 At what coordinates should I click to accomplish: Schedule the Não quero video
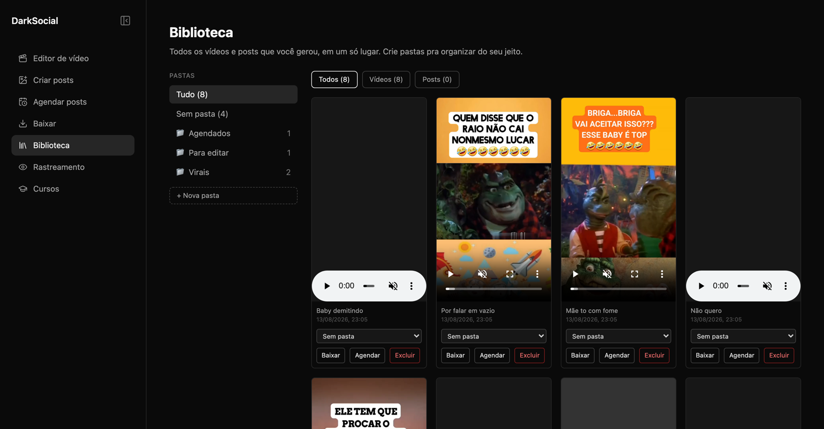[x=742, y=355]
